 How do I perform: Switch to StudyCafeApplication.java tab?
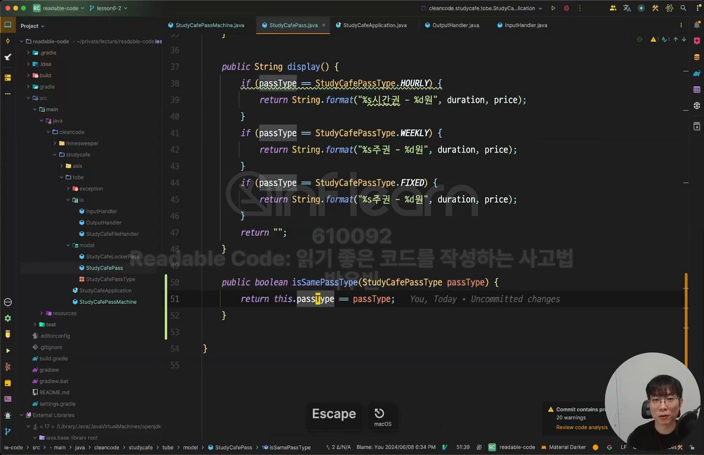click(x=371, y=25)
